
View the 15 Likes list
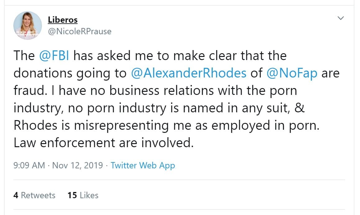coord(83,195)
